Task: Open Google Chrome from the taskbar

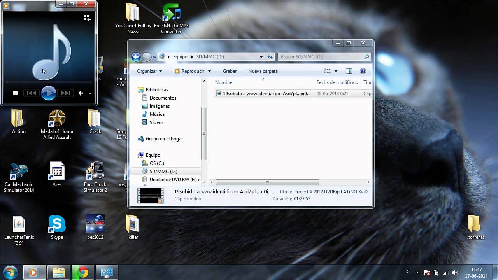Action: [x=83, y=272]
